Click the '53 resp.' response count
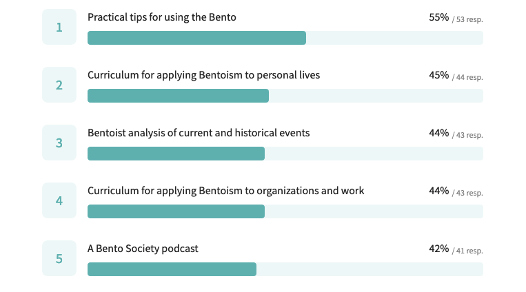 click(x=469, y=19)
